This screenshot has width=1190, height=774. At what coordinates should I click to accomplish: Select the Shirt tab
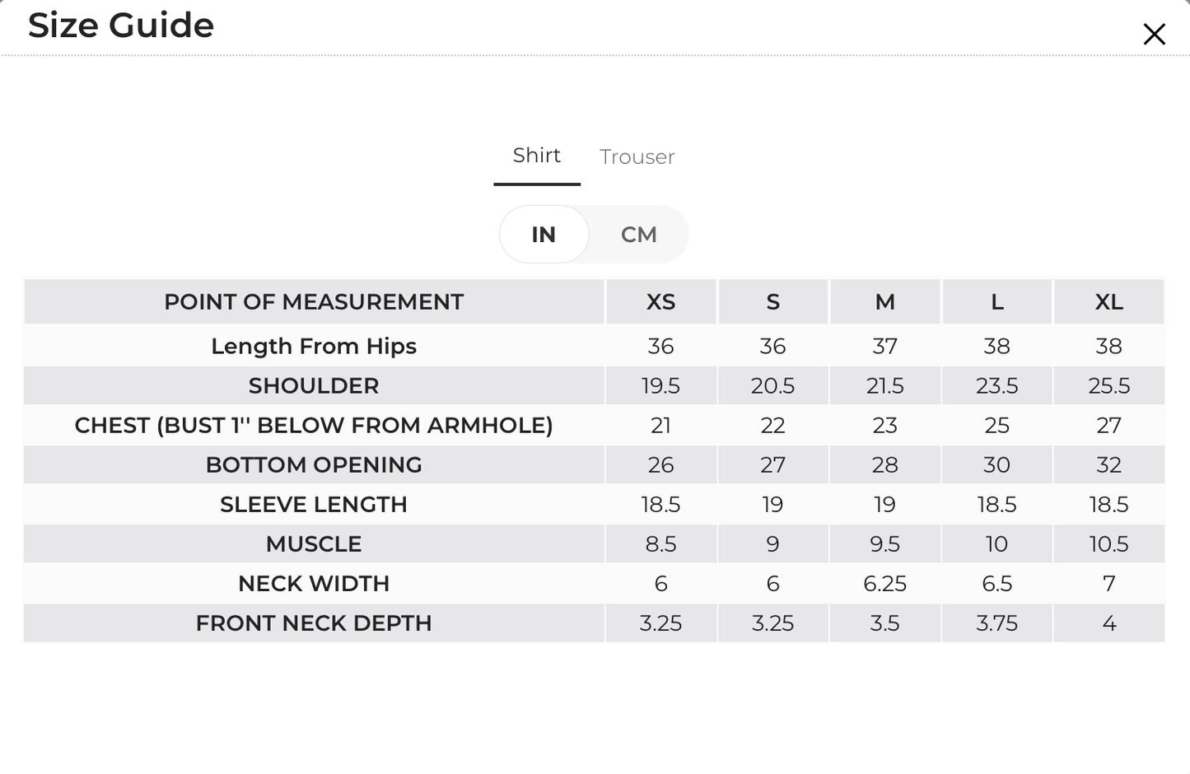[x=537, y=155]
